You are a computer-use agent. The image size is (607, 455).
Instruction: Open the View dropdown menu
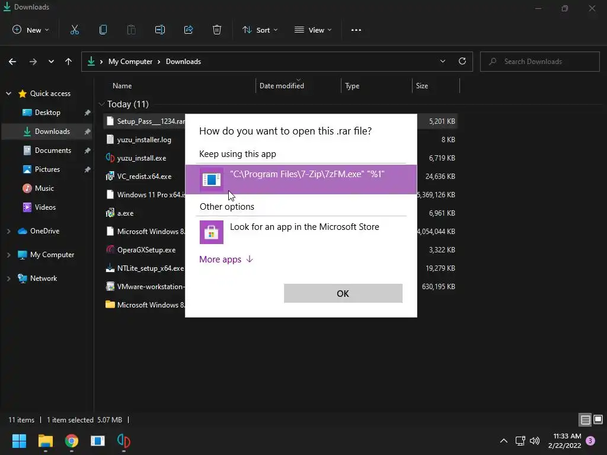(x=313, y=30)
